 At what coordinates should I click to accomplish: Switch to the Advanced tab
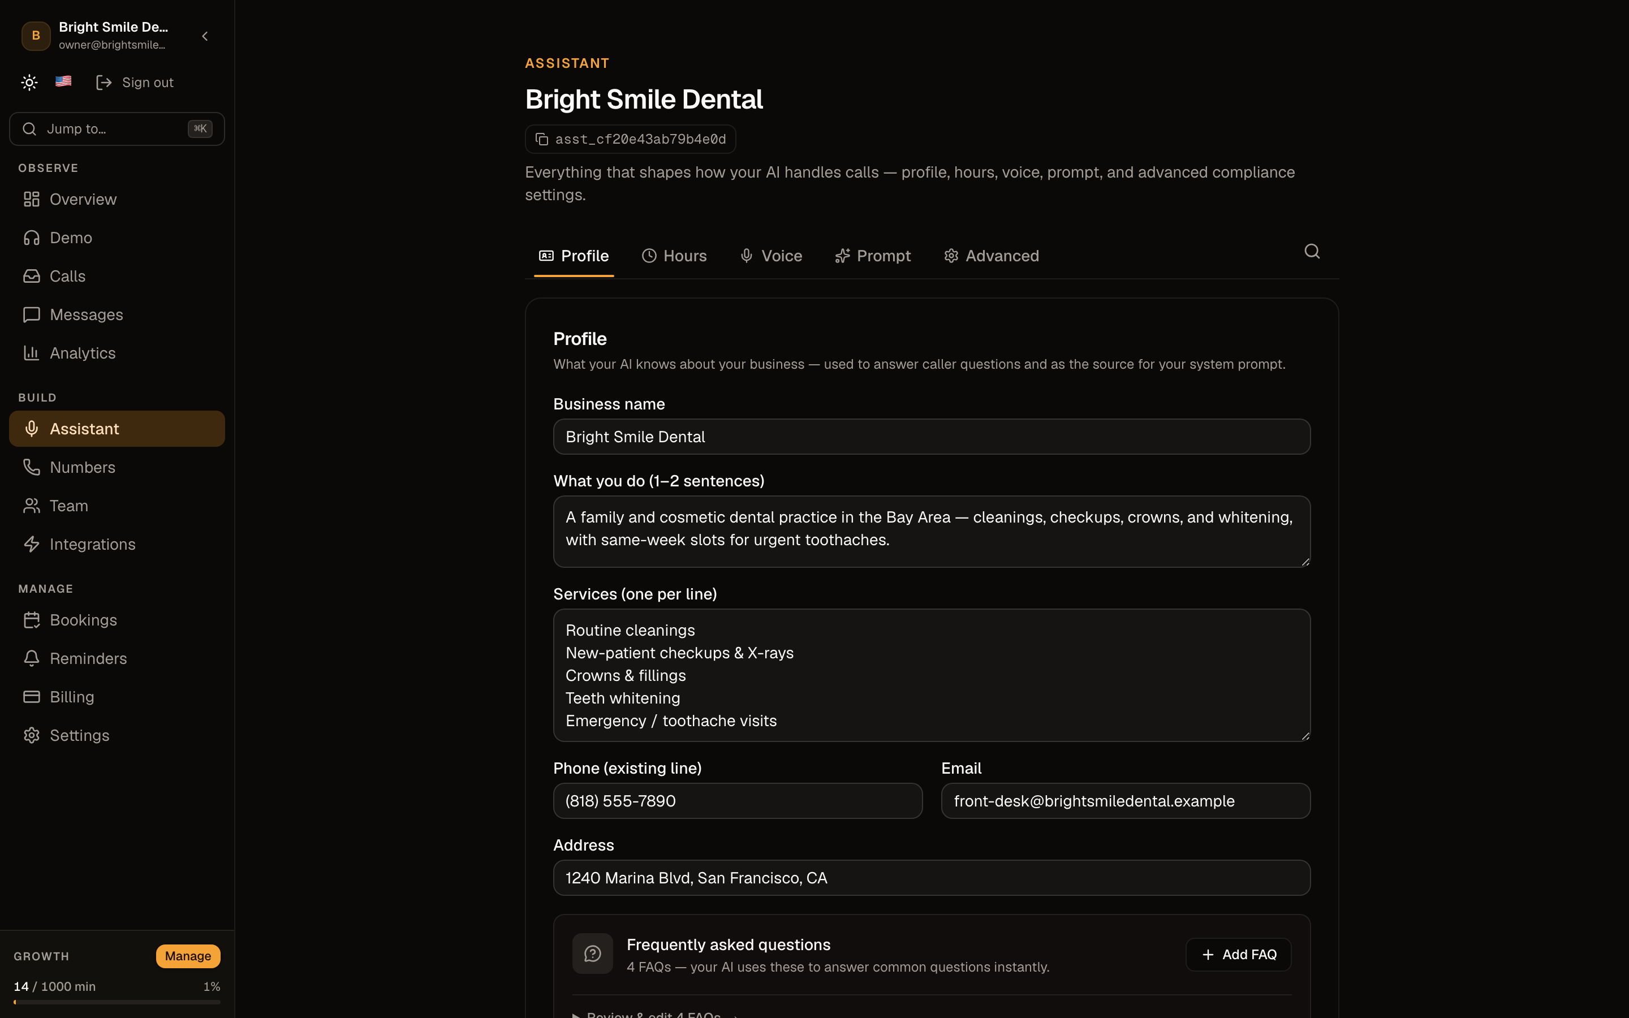(x=992, y=256)
